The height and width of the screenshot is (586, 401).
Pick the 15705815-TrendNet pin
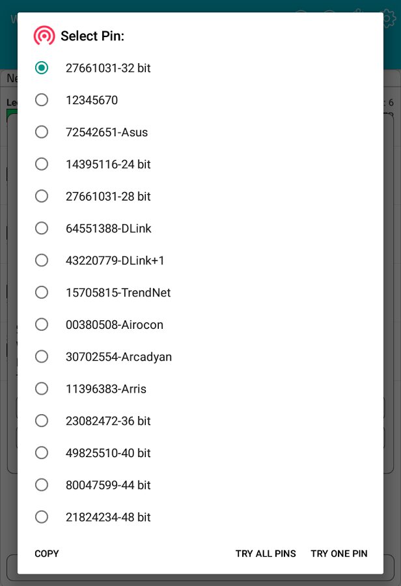point(42,292)
